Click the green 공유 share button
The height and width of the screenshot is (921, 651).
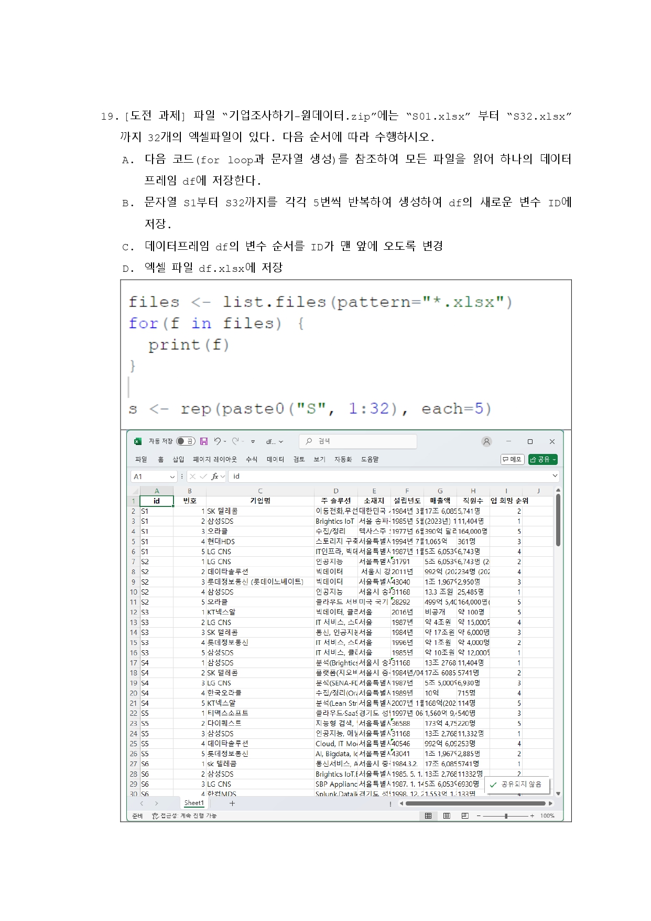coord(543,459)
